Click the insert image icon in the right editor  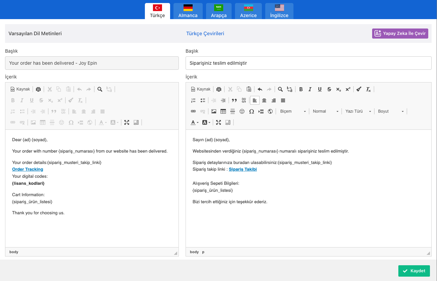[214, 111]
